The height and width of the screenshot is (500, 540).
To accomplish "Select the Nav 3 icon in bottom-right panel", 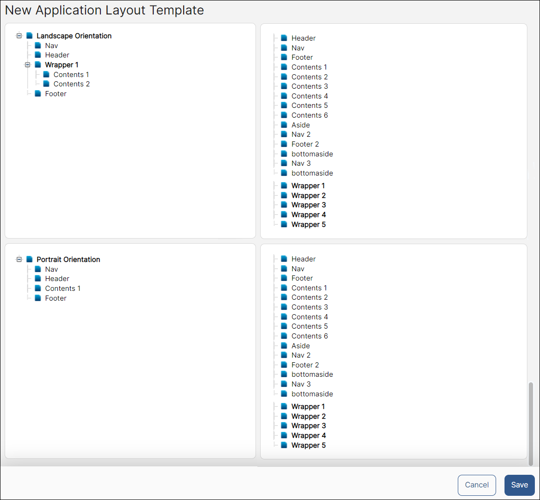I will click(x=284, y=384).
